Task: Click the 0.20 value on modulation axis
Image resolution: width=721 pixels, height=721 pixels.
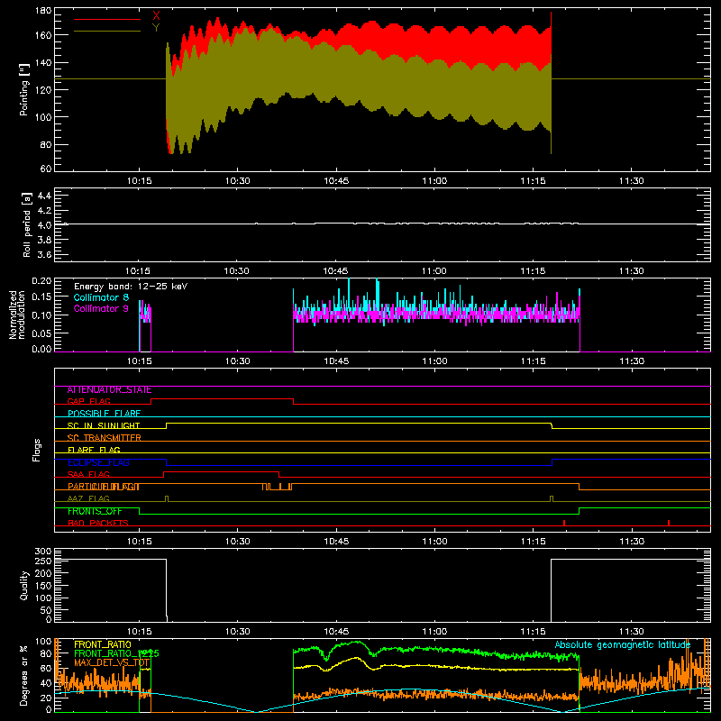Action: pos(41,281)
